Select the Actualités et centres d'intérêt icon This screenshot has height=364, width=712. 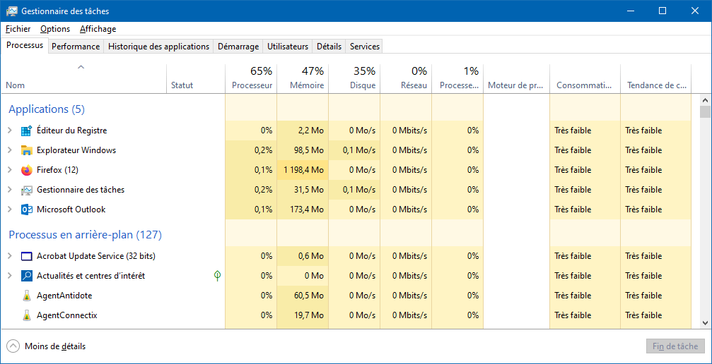pos(27,276)
